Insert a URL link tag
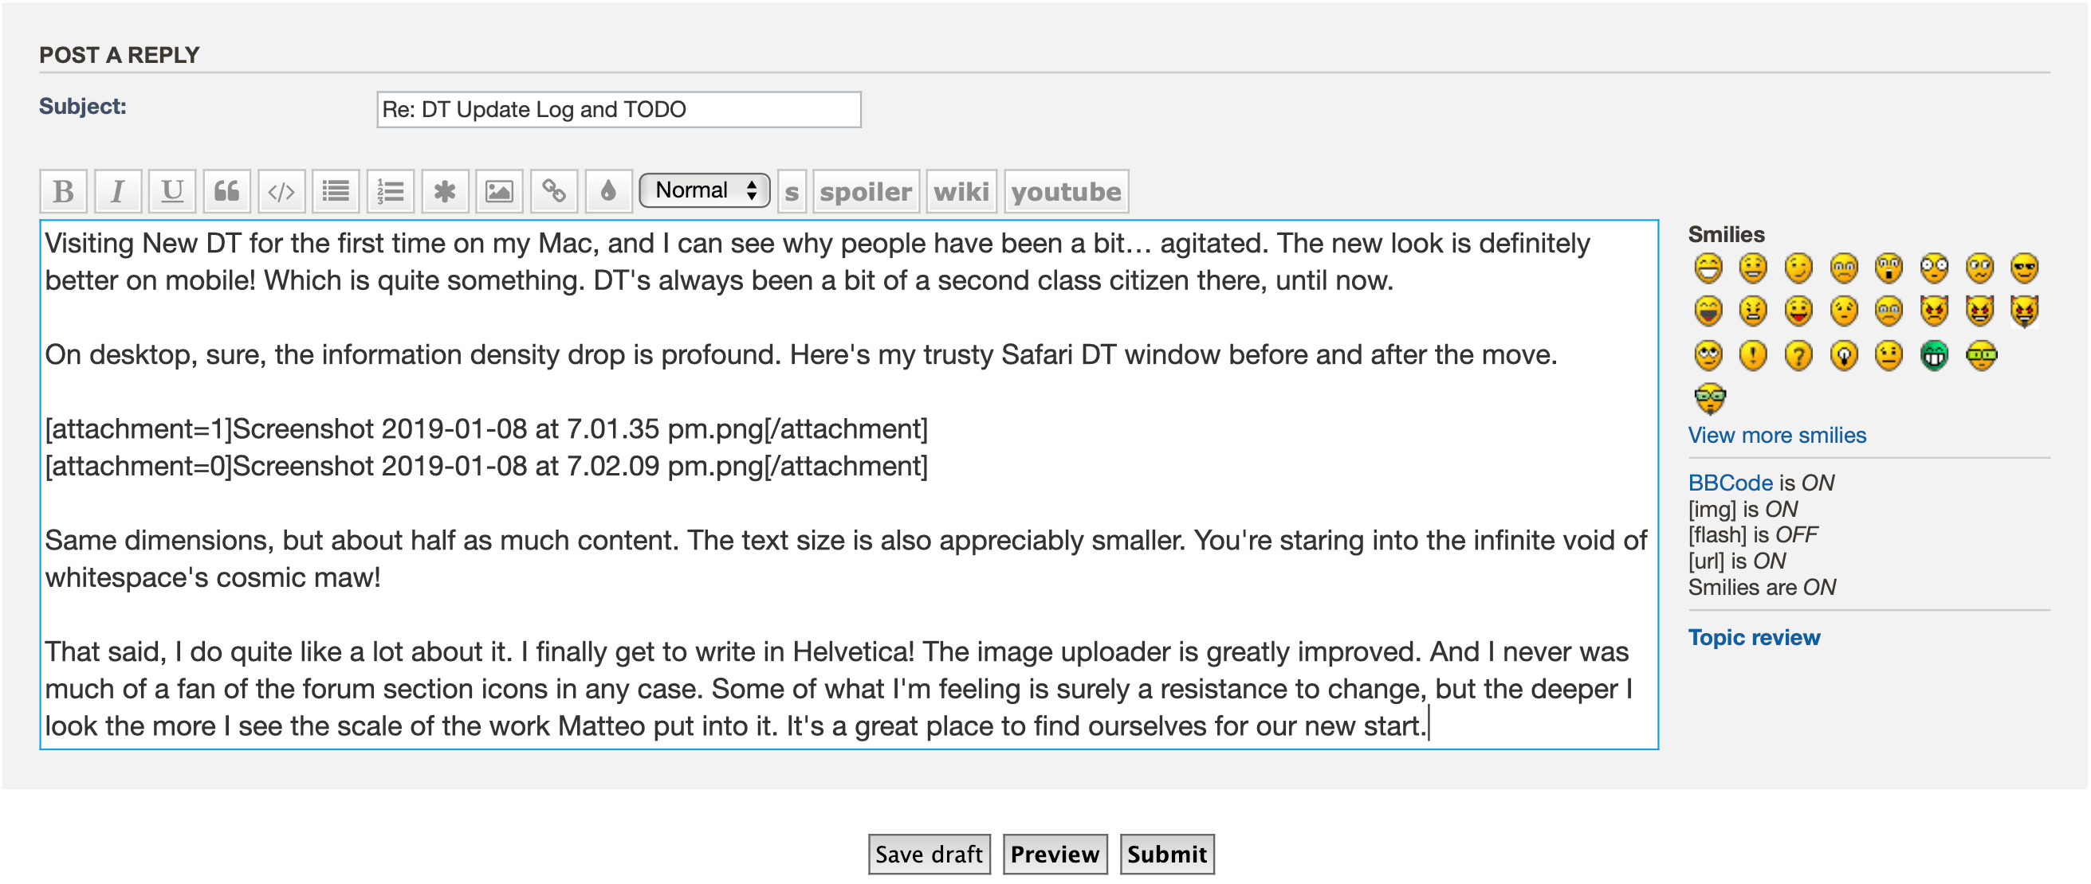2091x884 pixels. 553,191
